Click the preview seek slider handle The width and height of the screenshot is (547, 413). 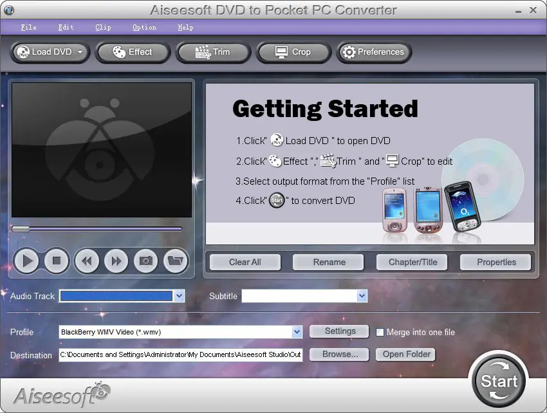(x=21, y=229)
